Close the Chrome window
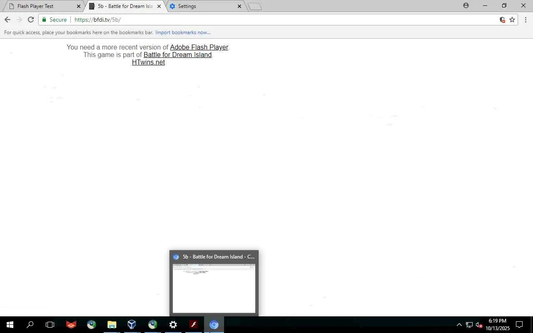Screen dimensions: 533x333 pyautogui.click(x=523, y=5)
